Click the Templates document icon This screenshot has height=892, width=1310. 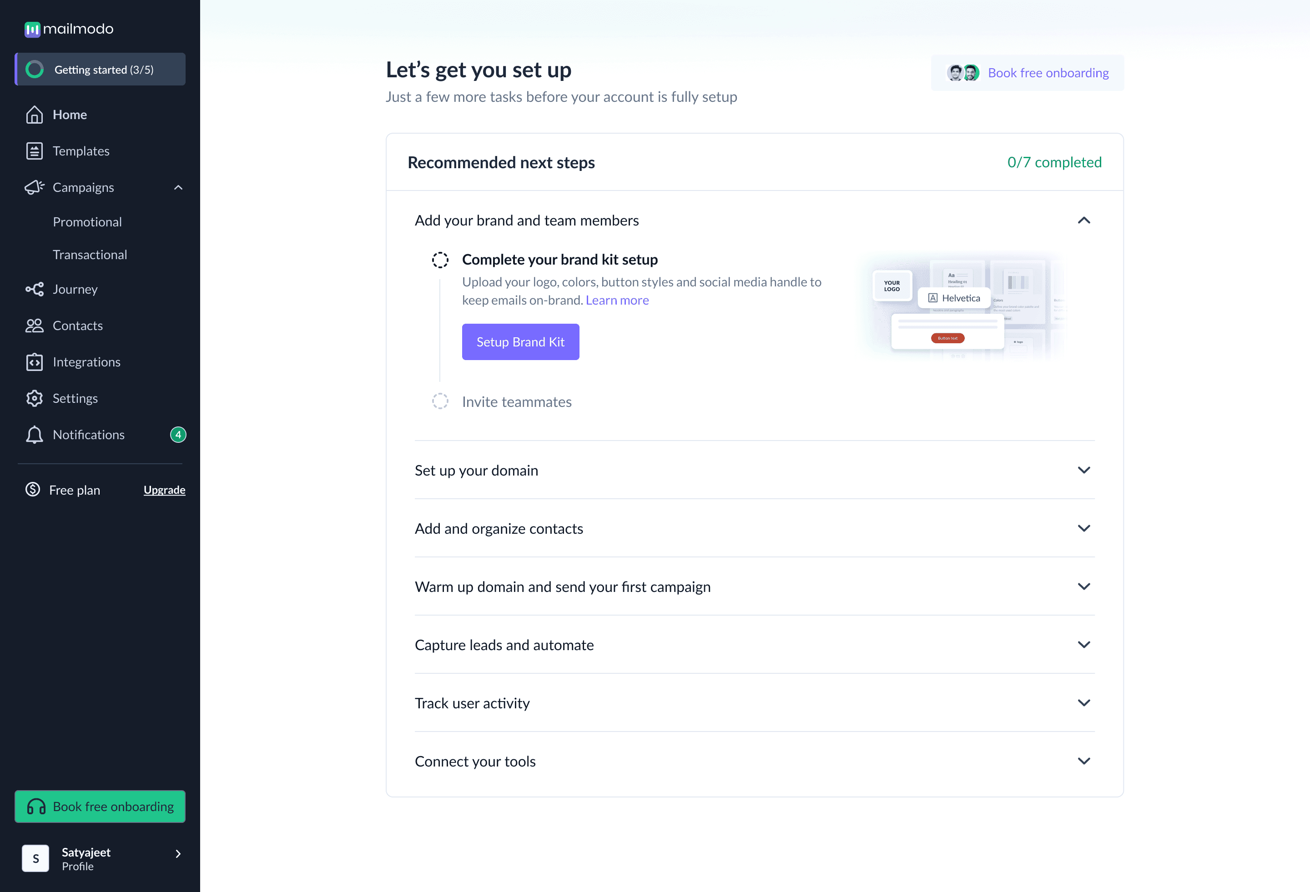pyautogui.click(x=35, y=151)
